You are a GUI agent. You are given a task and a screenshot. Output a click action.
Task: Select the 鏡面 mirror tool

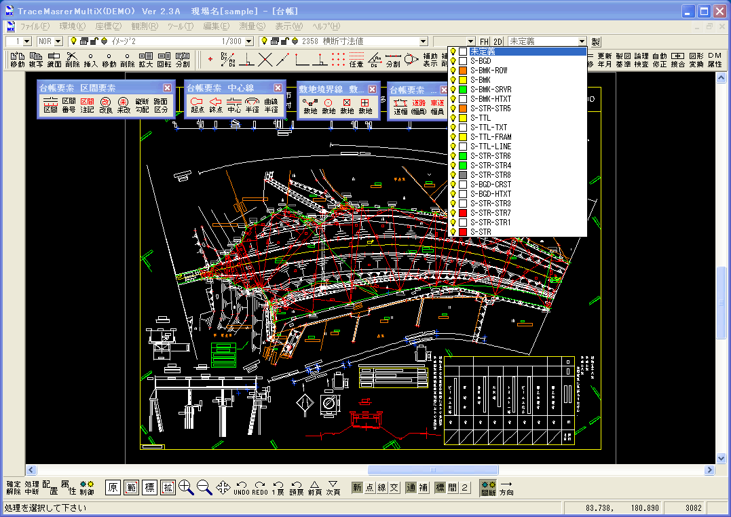(54, 60)
